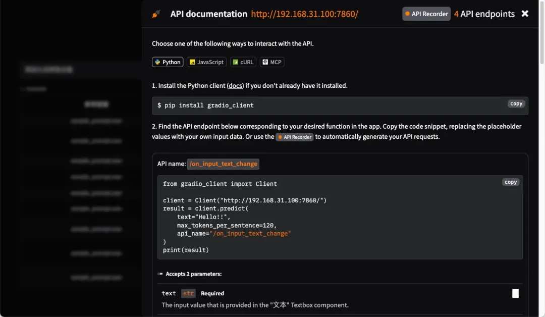Click the Client URL line in the code
545x317 pixels.
245,200
